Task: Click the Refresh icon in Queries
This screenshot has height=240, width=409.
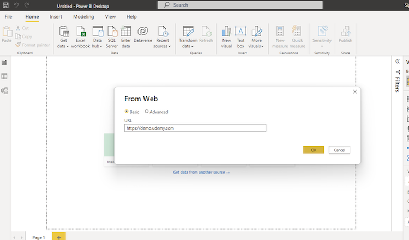Action: click(x=206, y=34)
